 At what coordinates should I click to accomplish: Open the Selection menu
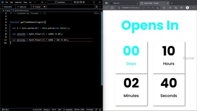[18, 2]
